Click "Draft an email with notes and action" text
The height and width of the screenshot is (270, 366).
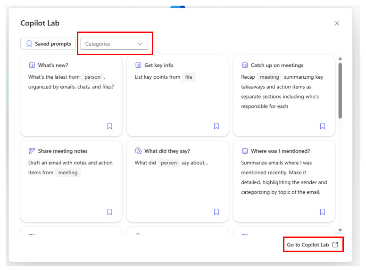(x=70, y=163)
